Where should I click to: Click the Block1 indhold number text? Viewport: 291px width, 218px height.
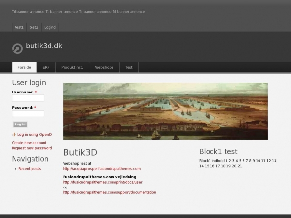coord(238,163)
